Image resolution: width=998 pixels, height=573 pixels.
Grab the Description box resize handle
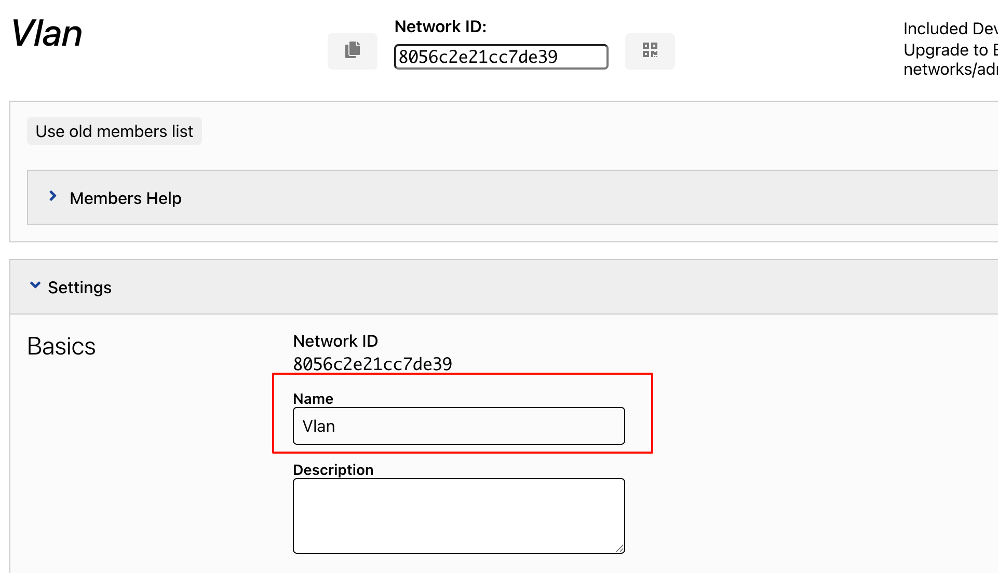click(x=619, y=548)
